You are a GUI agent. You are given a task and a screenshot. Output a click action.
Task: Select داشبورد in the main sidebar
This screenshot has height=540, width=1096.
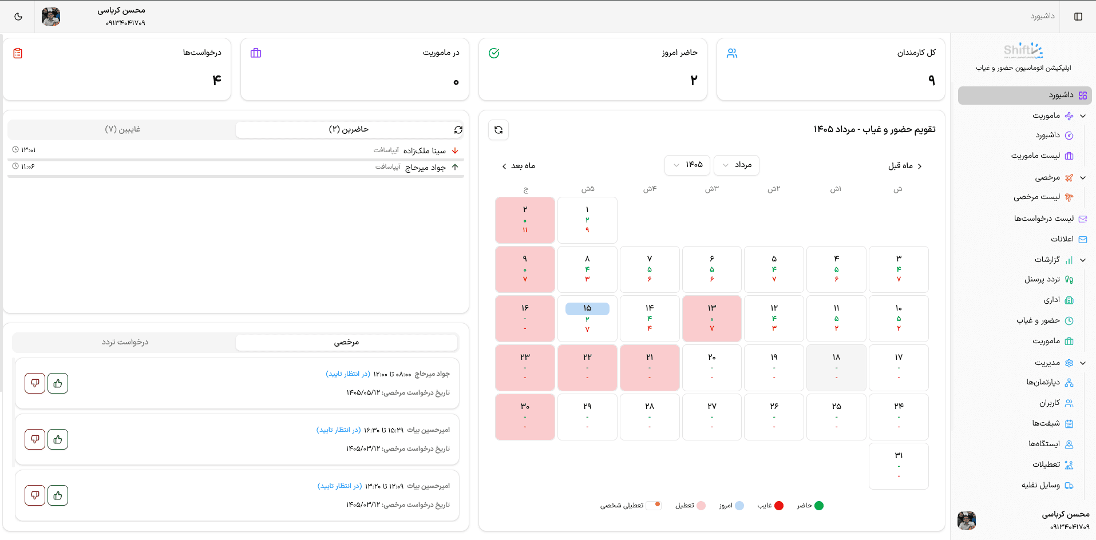pos(1024,95)
